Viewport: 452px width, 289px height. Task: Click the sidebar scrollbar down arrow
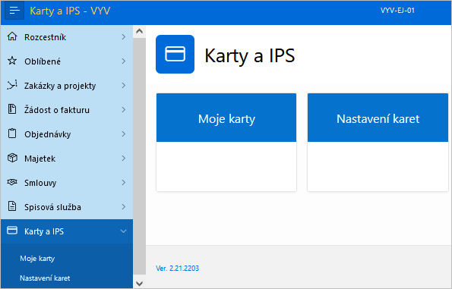coord(139,284)
